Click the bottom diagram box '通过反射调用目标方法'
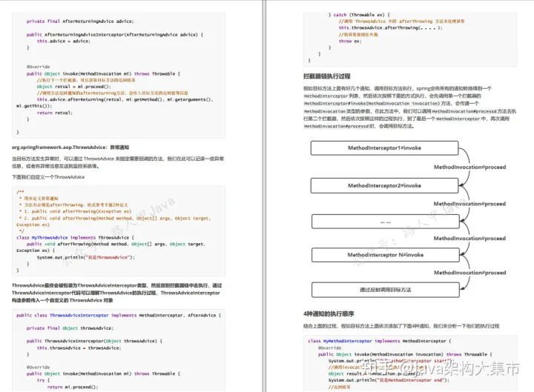Viewport: 534px width, 392px height. pyautogui.click(x=386, y=290)
